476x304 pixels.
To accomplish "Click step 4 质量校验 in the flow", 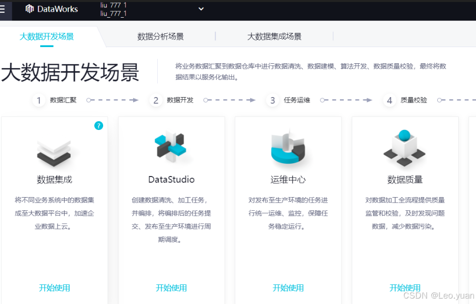I will (x=405, y=101).
